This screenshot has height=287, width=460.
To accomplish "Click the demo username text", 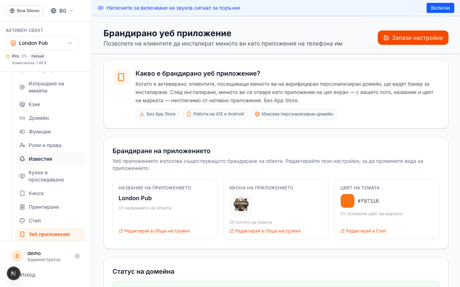I will pos(34,253).
